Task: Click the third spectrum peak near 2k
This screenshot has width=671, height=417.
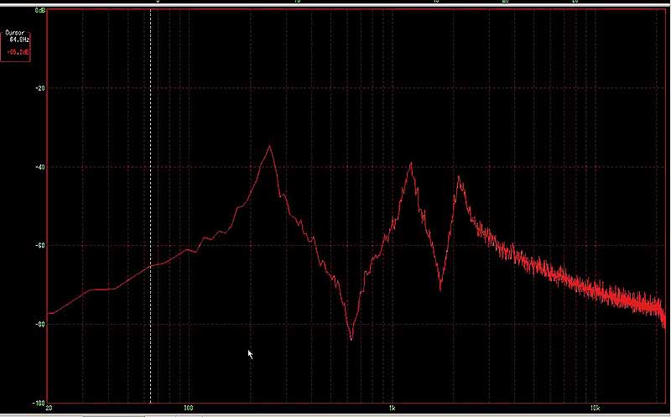Action: point(459,177)
